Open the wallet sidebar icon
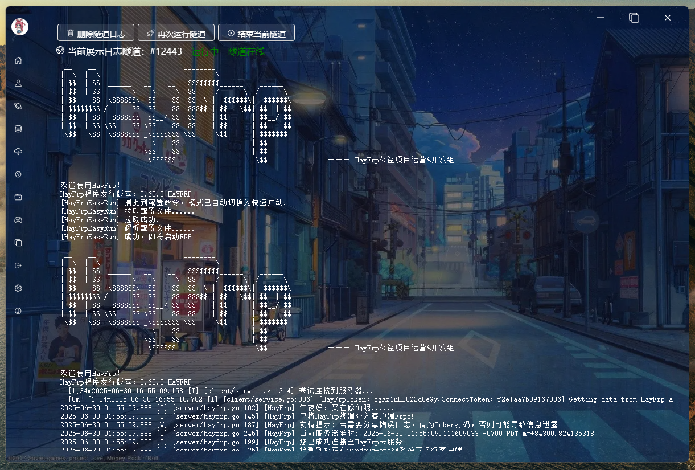 [x=18, y=197]
